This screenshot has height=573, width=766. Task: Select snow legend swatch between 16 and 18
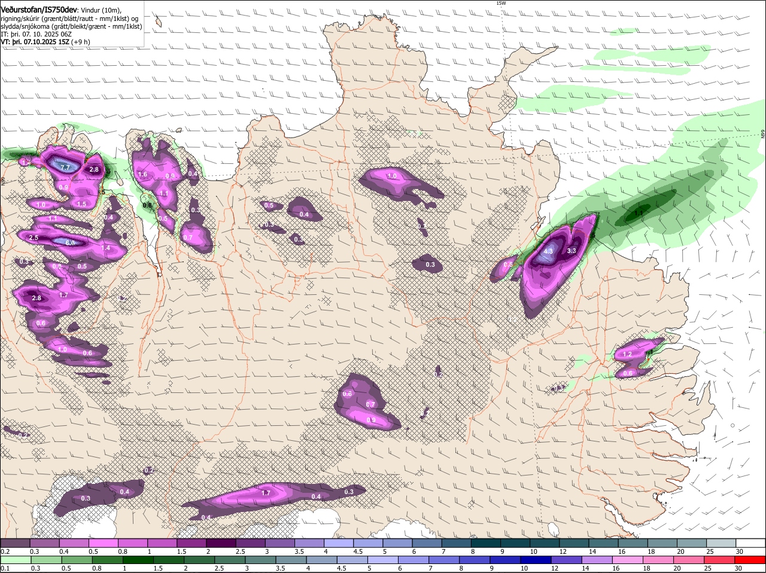pos(633,542)
